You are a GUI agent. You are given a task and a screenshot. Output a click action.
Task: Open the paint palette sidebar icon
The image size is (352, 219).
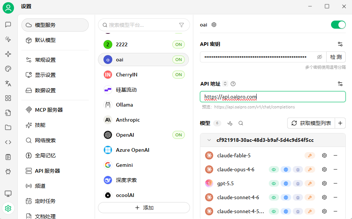[x=8, y=69]
